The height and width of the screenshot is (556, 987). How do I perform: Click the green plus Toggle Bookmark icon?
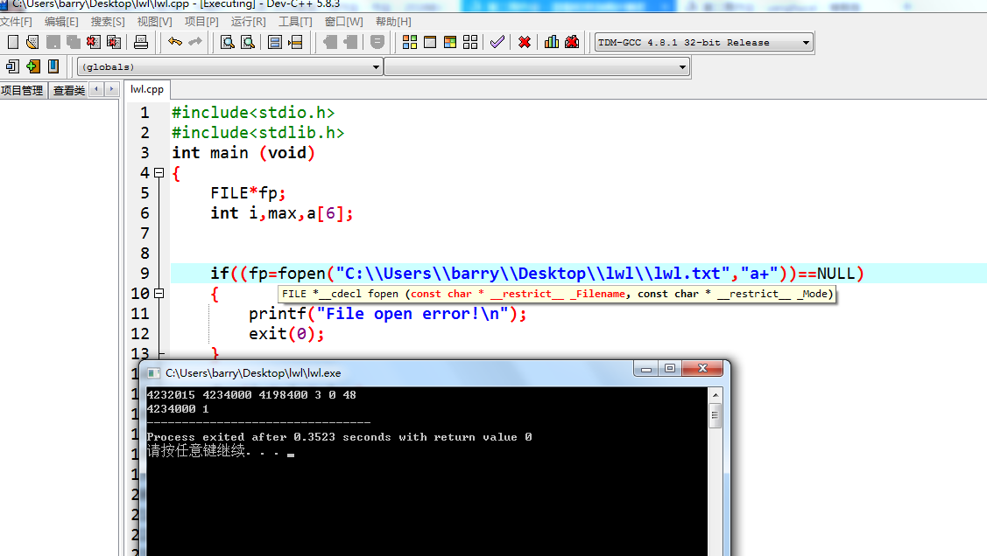point(32,66)
